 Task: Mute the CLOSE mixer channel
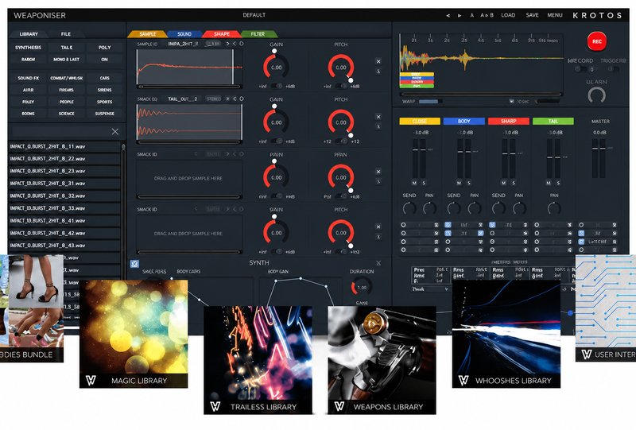pos(414,183)
